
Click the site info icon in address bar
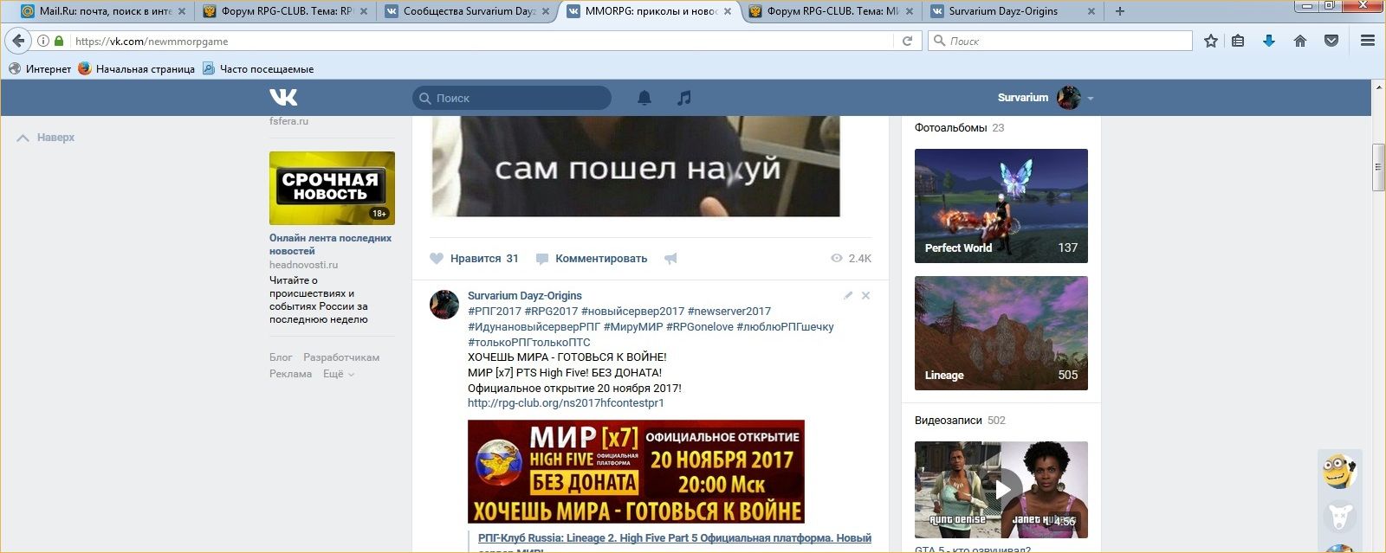[42, 41]
